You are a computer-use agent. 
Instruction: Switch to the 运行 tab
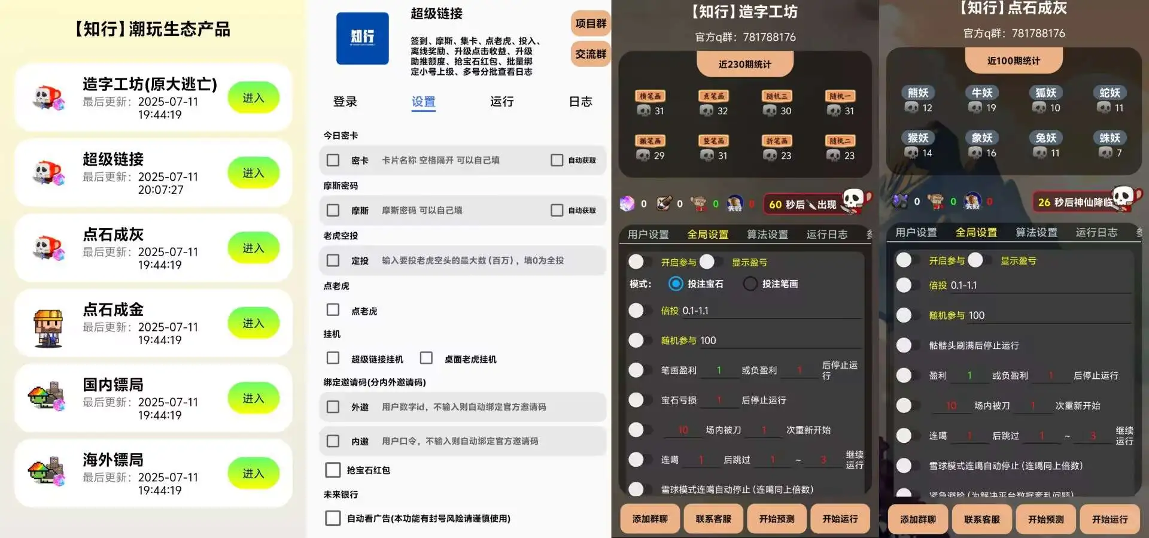pos(502,102)
